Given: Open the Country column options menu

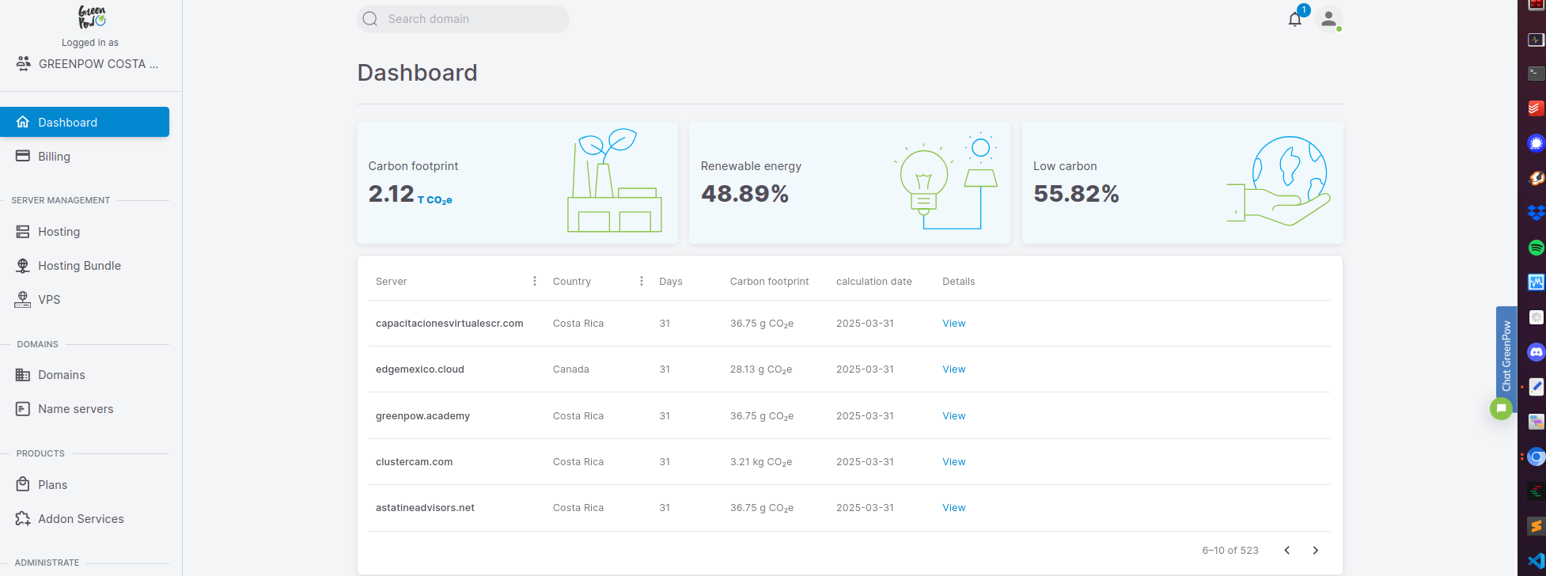Looking at the screenshot, I should click(641, 281).
